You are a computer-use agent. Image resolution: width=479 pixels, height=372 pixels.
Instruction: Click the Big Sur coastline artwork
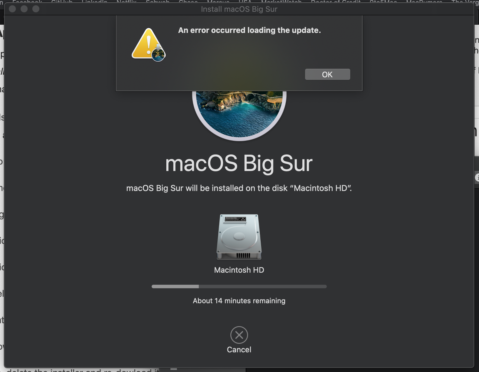(239, 116)
